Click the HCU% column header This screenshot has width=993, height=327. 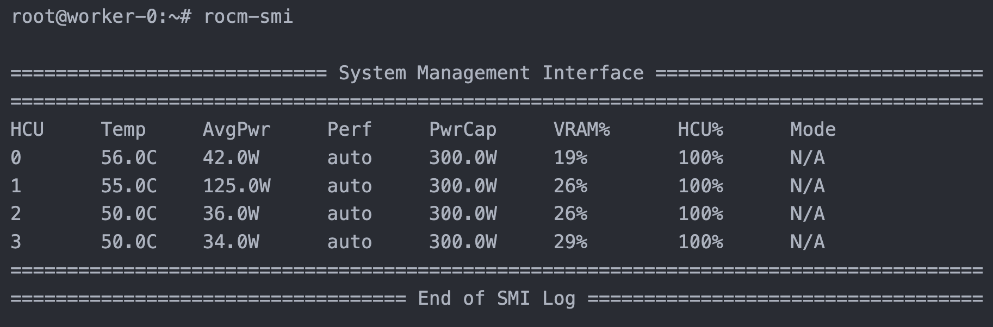point(700,129)
